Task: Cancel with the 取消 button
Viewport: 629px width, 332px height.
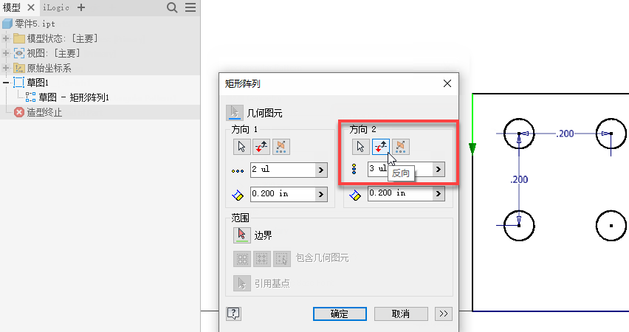Action: (x=401, y=314)
